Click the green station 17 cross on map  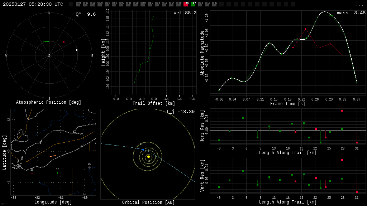tap(57, 173)
